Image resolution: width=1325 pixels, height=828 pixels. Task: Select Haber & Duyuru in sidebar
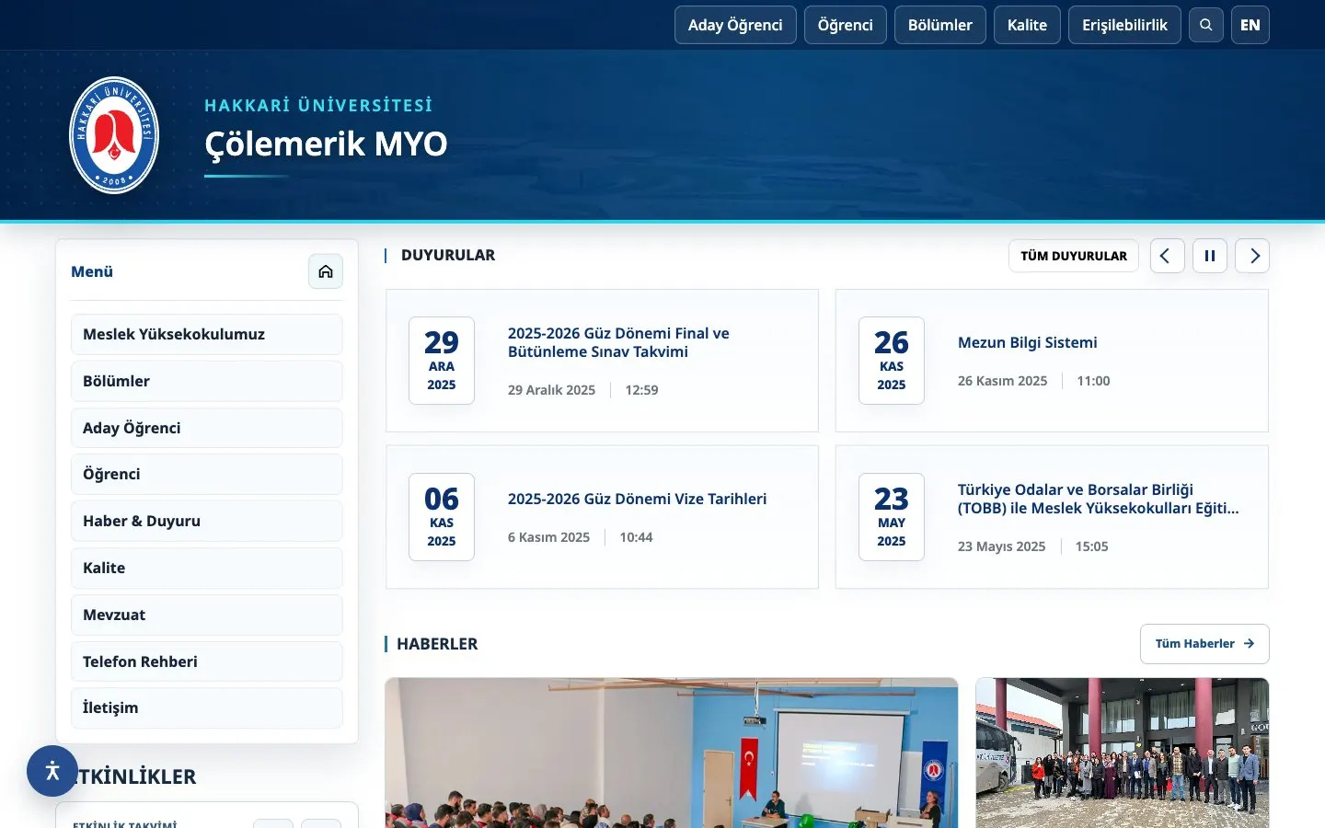207,521
